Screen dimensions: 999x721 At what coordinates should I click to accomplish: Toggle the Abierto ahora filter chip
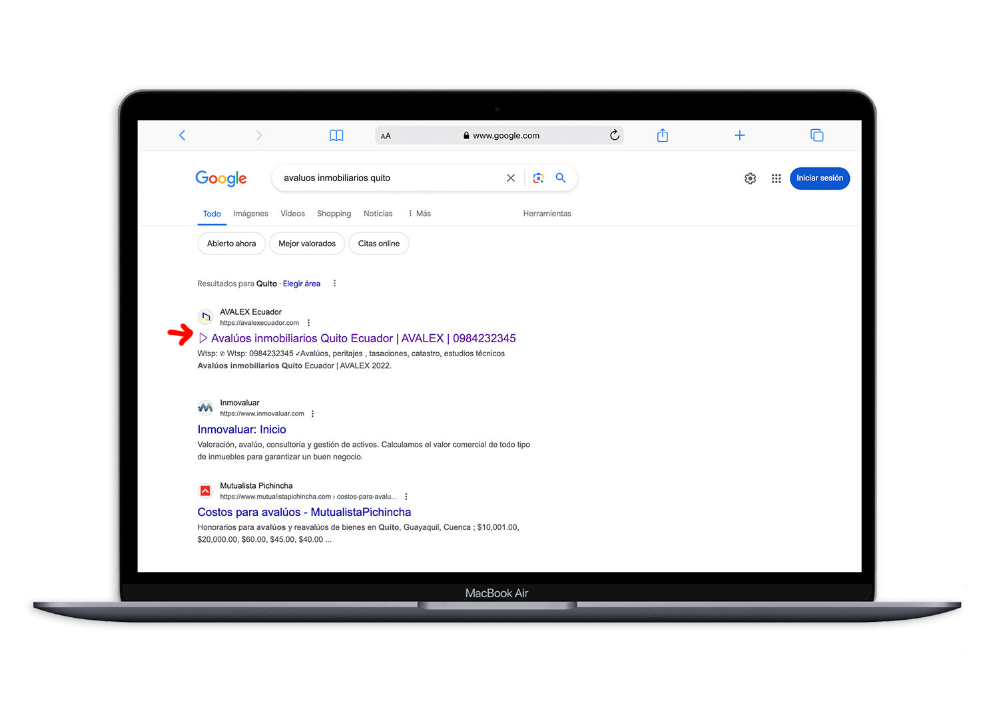click(231, 244)
